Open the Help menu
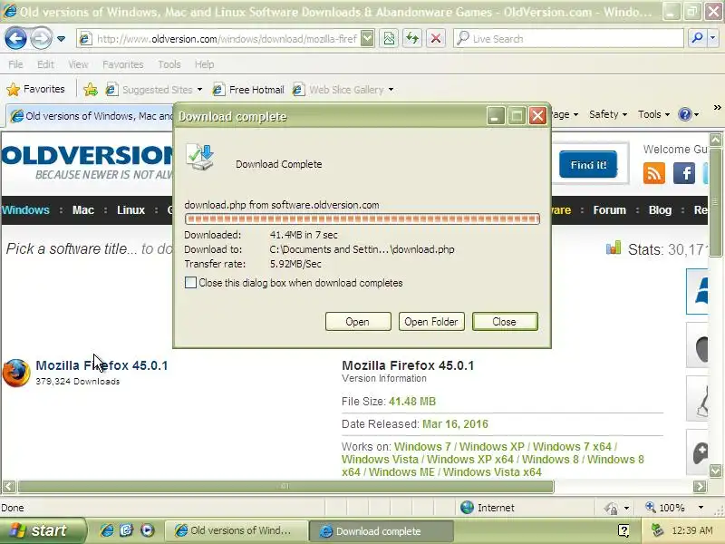The width and height of the screenshot is (725, 544). coord(204,64)
